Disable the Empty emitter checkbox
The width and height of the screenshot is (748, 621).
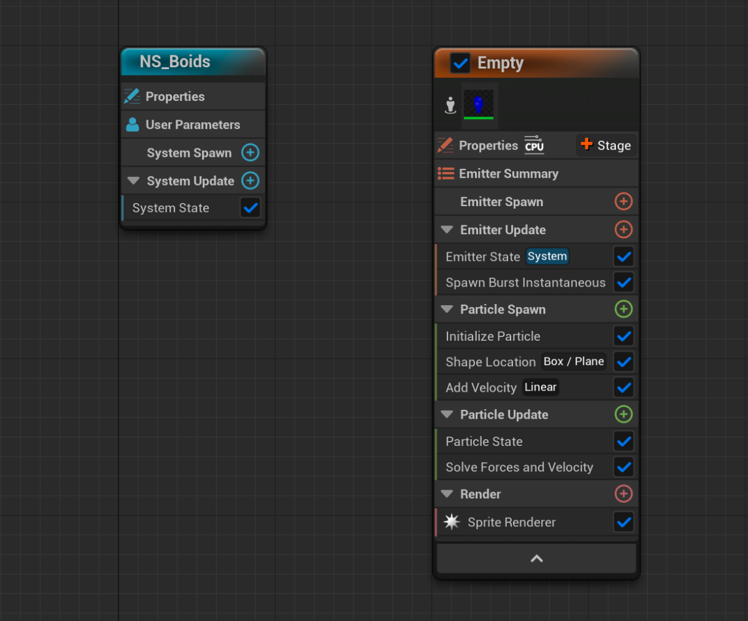tap(460, 63)
